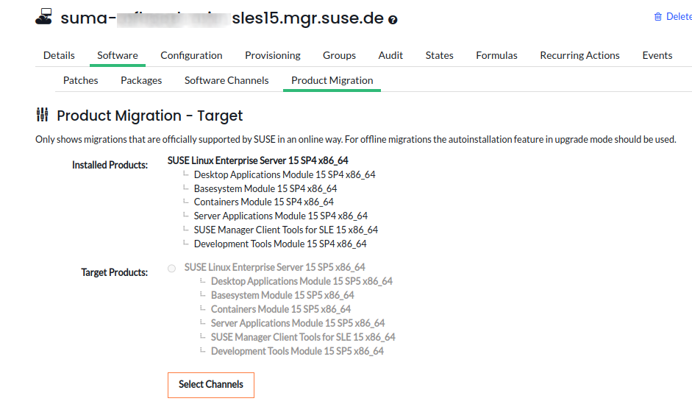Open the Details tab
This screenshot has width=692, height=404.
(x=59, y=55)
